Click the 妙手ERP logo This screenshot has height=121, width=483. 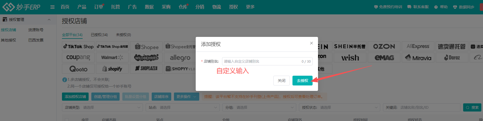(x=21, y=7)
